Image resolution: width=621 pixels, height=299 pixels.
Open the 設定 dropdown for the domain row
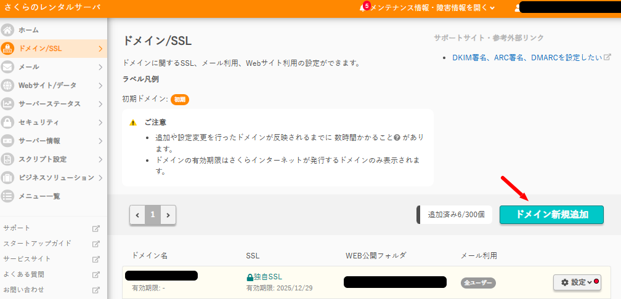tap(577, 282)
